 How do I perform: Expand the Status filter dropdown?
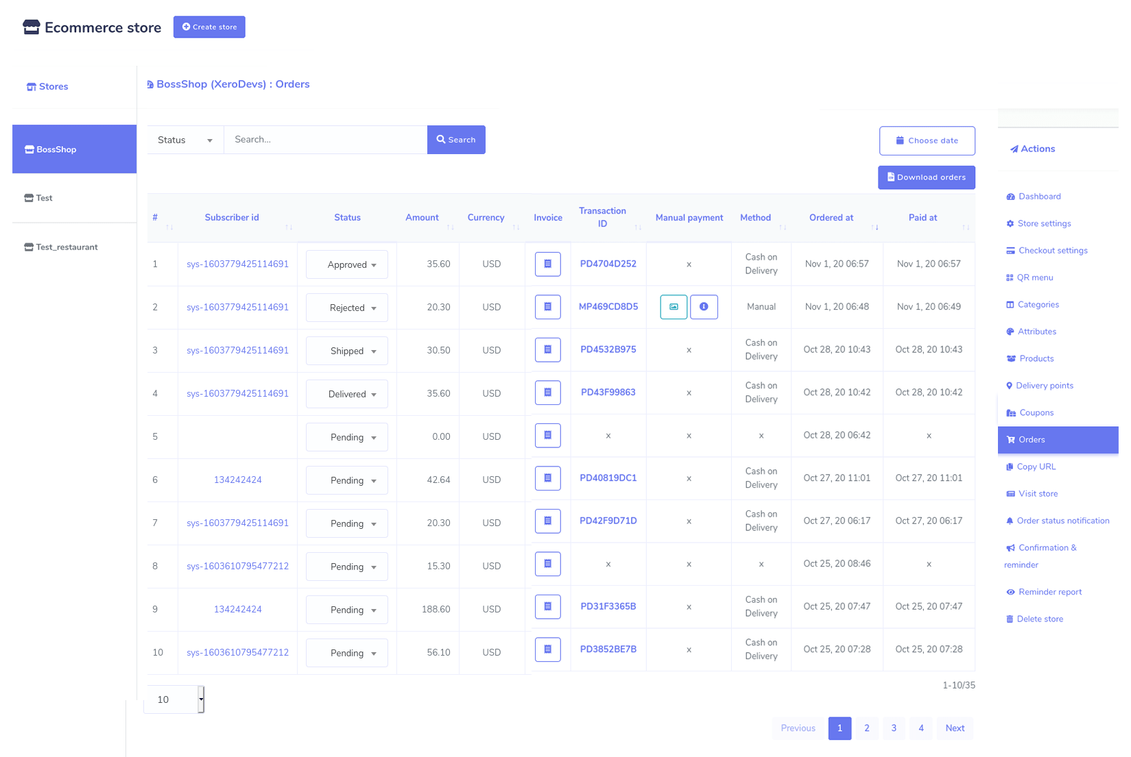[185, 140]
